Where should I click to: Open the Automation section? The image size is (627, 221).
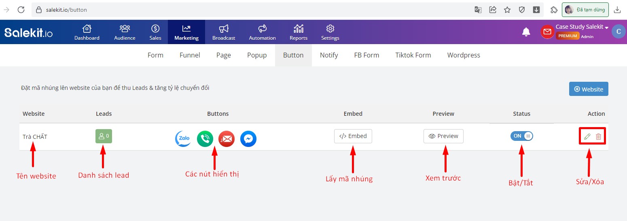[x=262, y=32]
